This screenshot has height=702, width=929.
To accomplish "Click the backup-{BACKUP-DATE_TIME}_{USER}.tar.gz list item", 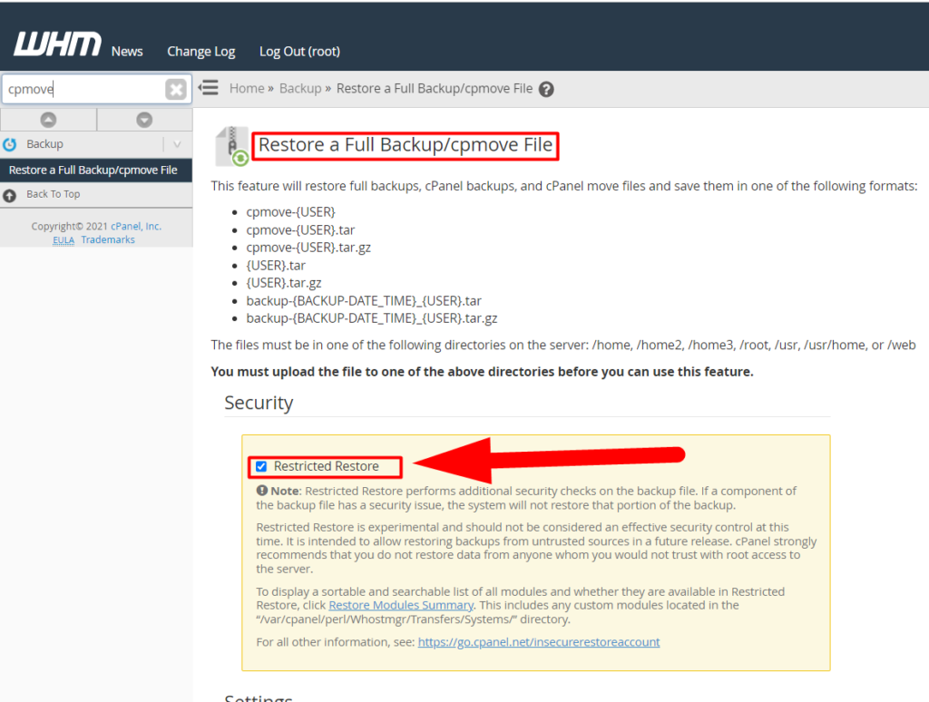I will (372, 318).
